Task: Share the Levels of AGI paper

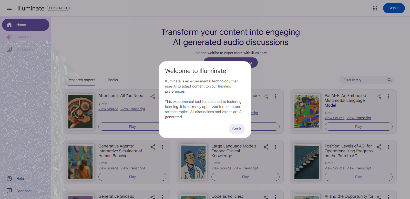Action: coord(379,147)
